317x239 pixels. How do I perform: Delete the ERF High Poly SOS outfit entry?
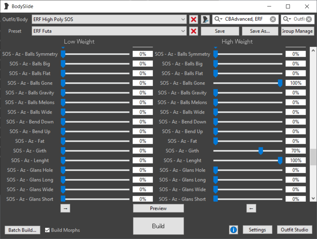click(194, 19)
